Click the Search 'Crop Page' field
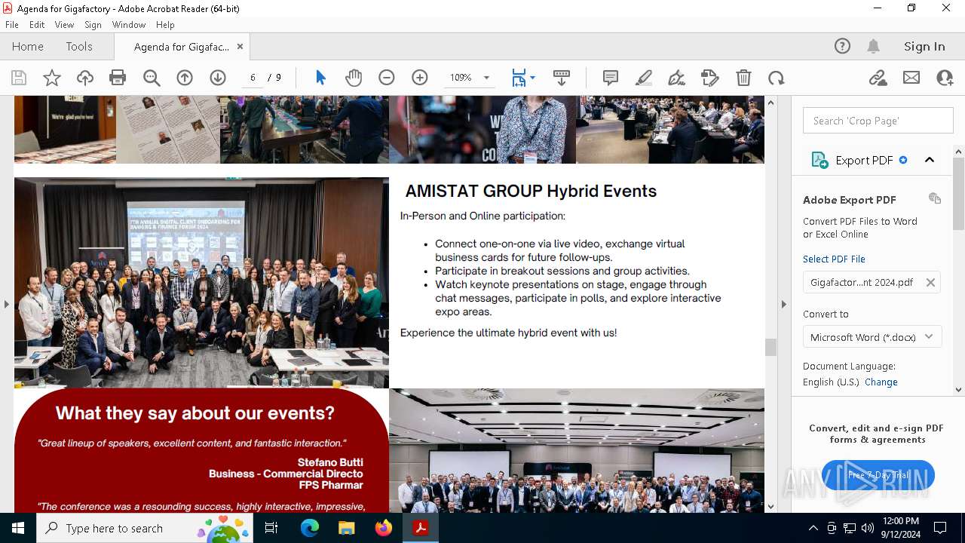The image size is (965, 543). point(878,121)
